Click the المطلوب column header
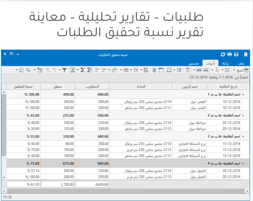This screenshot has width=253, height=201. click(x=92, y=87)
